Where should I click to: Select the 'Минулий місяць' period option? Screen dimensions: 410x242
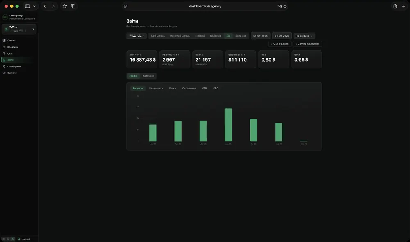coord(180,36)
